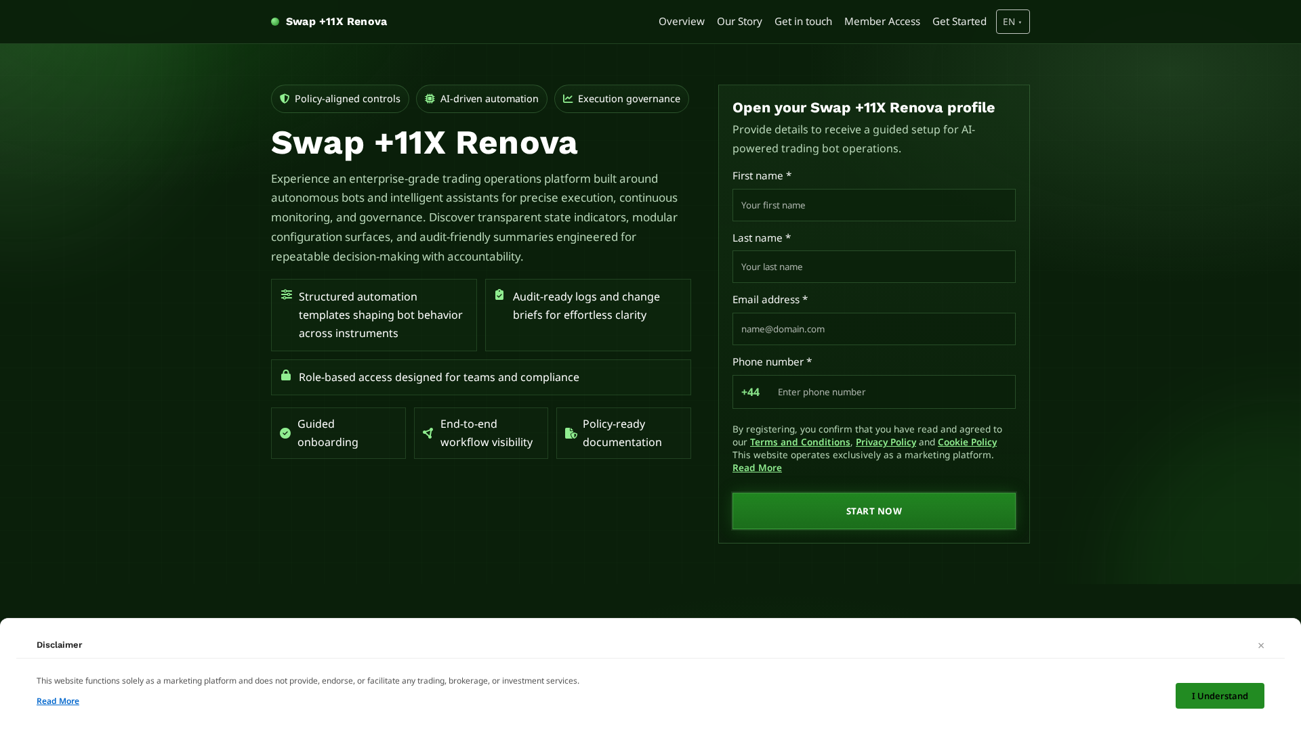
Task: Open the EN language dropdown
Action: point(1012,22)
